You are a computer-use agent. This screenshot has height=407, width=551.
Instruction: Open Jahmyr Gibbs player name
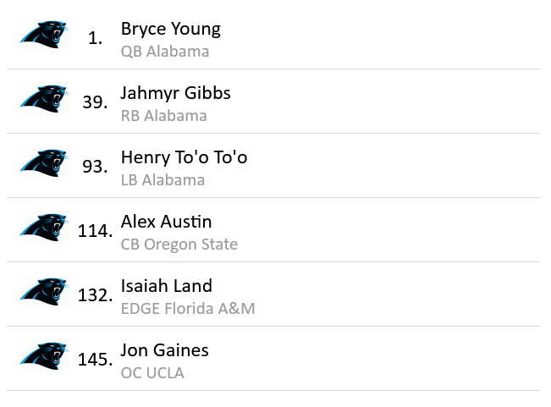175,93
